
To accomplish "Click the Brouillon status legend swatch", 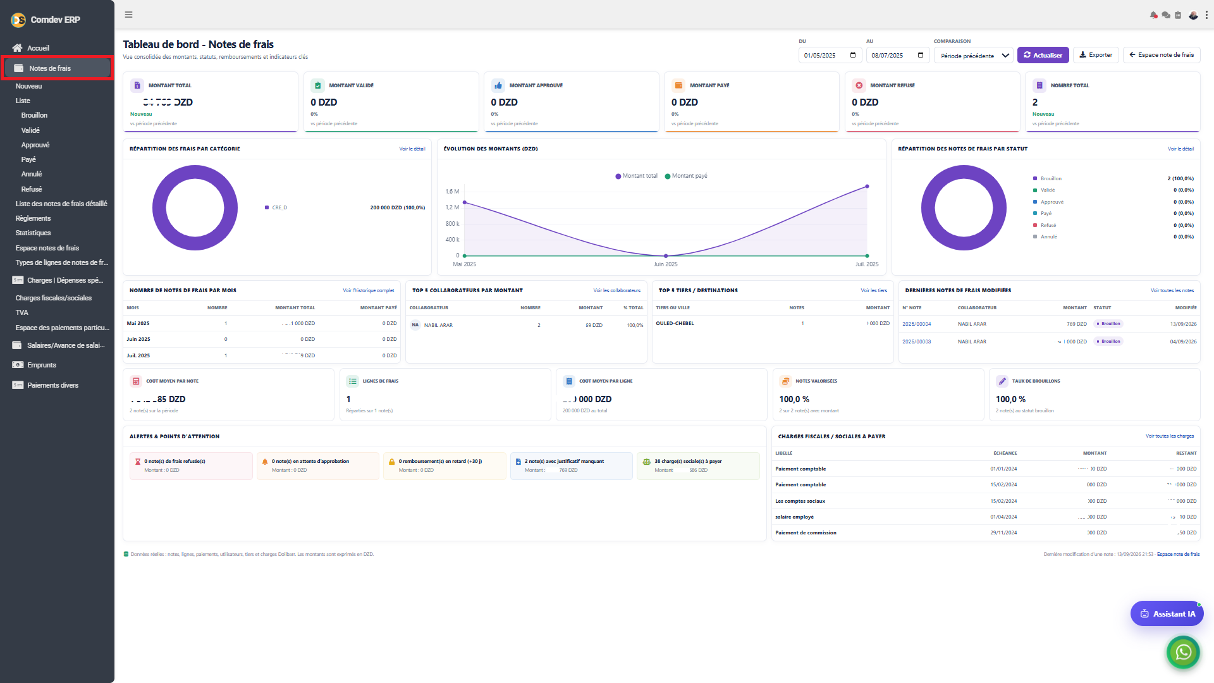I will (x=1035, y=179).
